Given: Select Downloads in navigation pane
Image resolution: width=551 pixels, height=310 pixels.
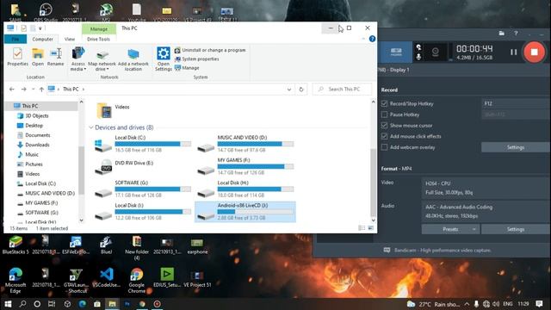Looking at the screenshot, I should pos(37,145).
